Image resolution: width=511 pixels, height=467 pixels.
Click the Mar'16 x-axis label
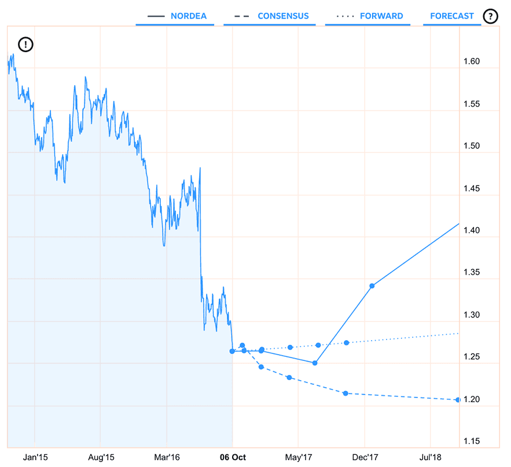point(167,457)
